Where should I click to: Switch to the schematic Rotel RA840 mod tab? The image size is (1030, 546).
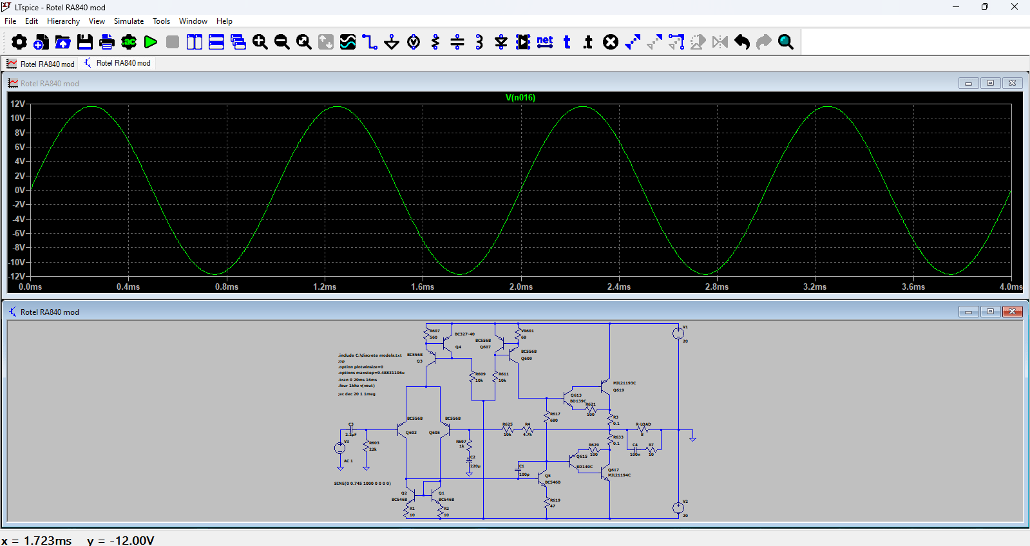[x=117, y=63]
